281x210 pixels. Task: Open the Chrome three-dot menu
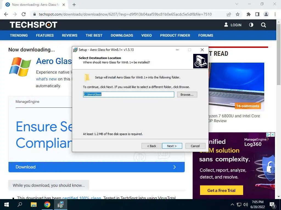tap(275, 14)
